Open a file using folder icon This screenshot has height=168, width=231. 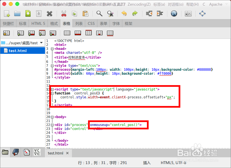(17, 14)
